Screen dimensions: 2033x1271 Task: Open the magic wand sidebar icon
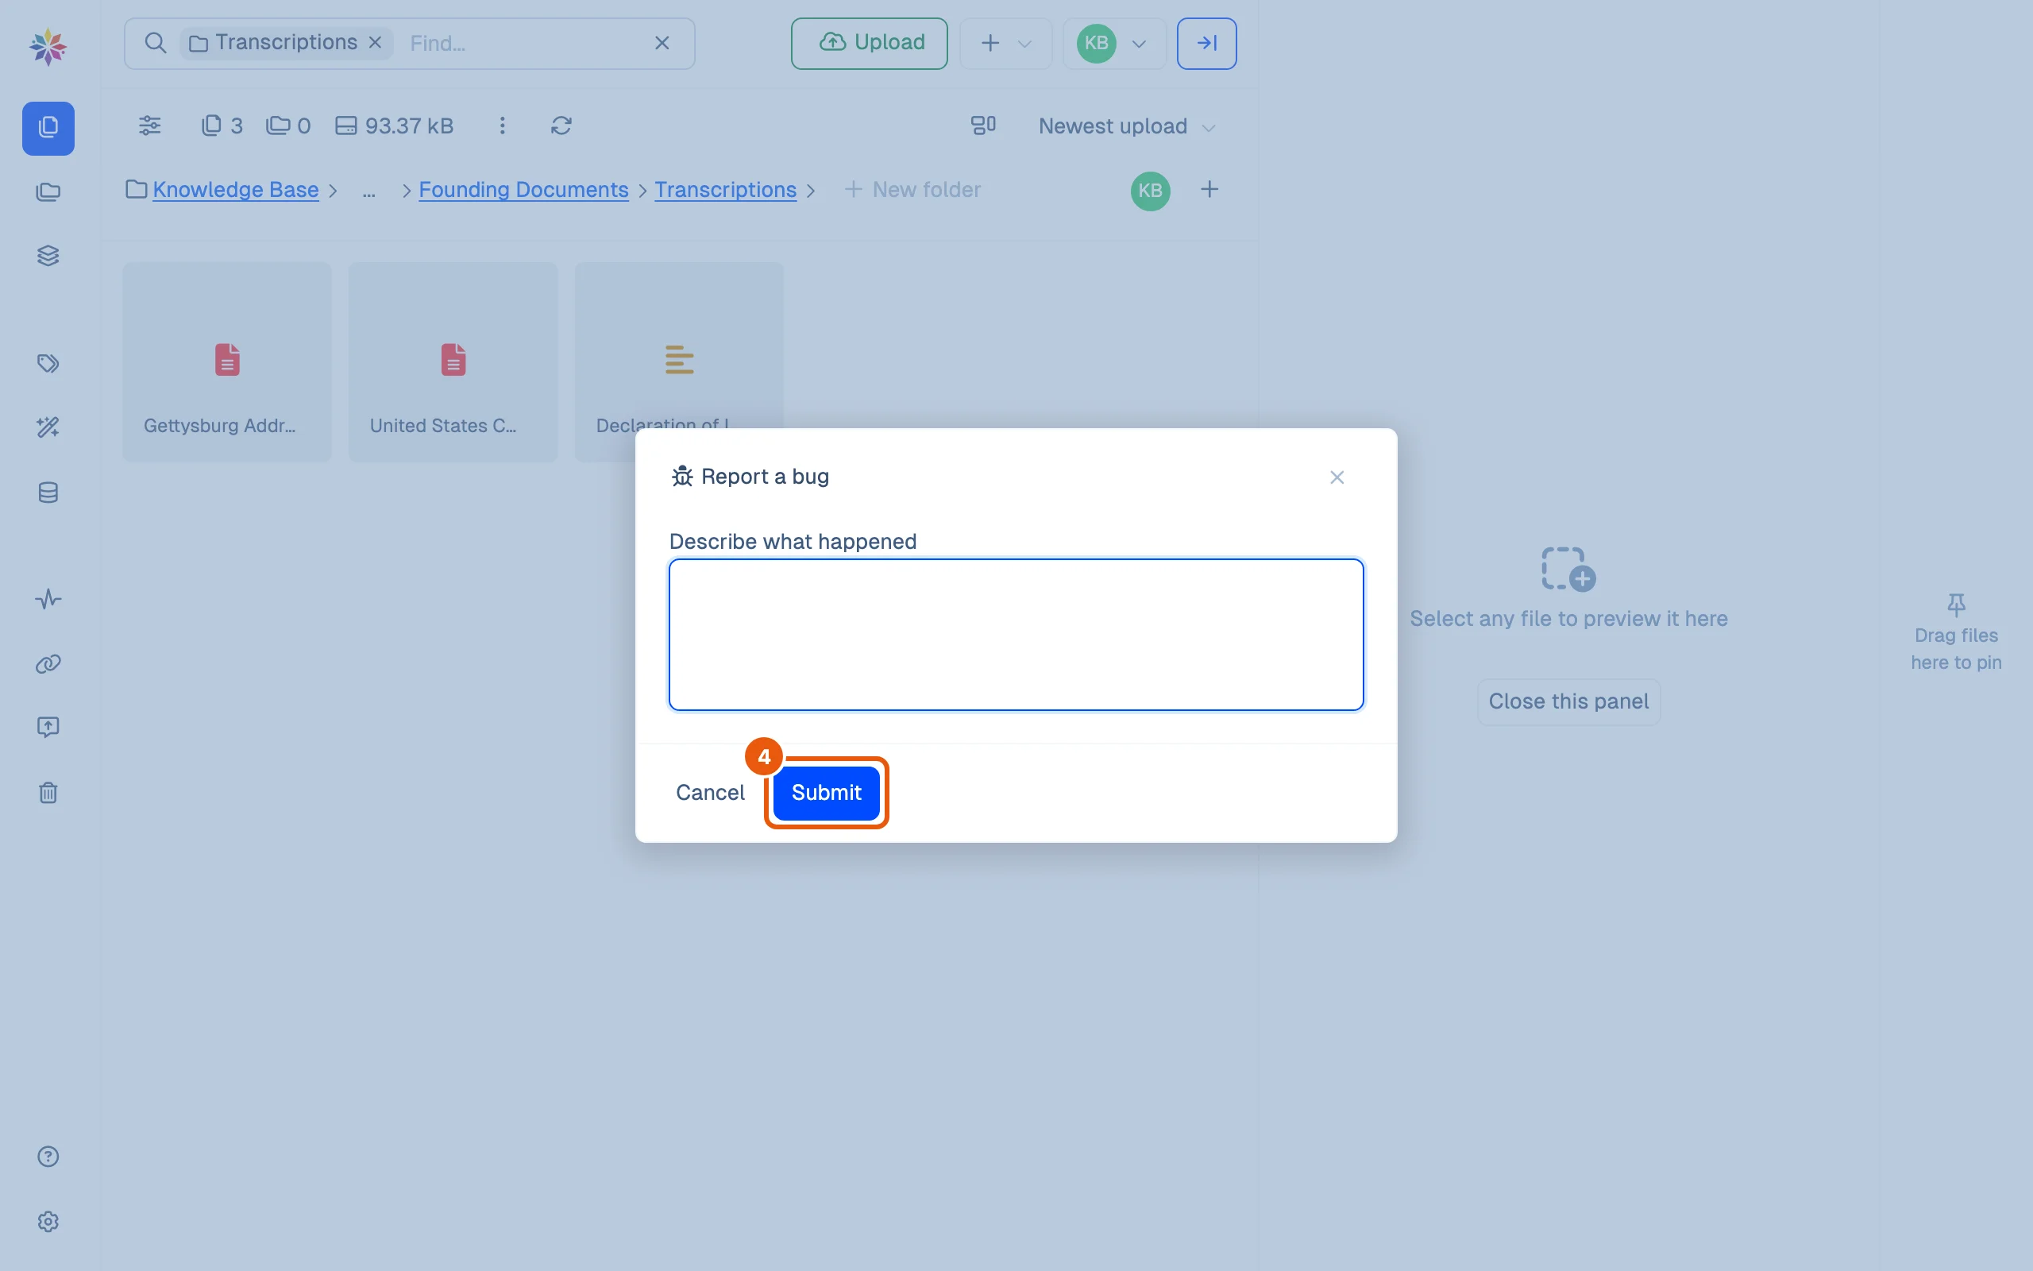pyautogui.click(x=48, y=428)
